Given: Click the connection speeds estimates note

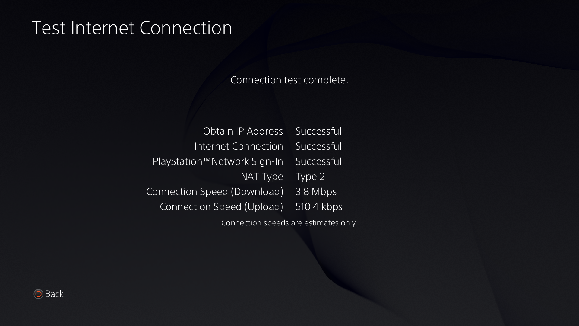Looking at the screenshot, I should click(x=289, y=223).
